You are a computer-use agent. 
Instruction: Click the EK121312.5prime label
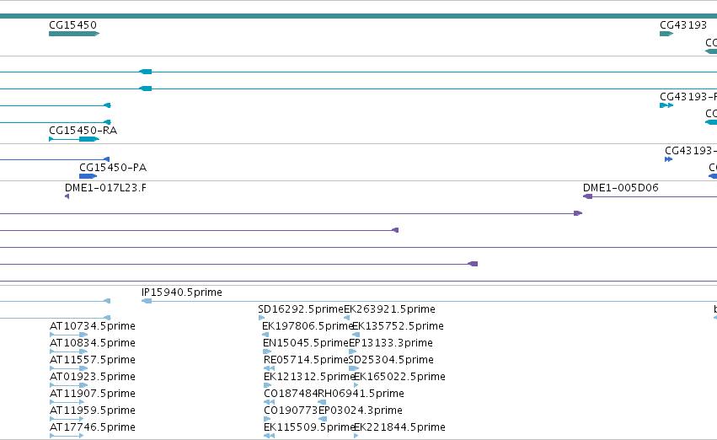309,377
